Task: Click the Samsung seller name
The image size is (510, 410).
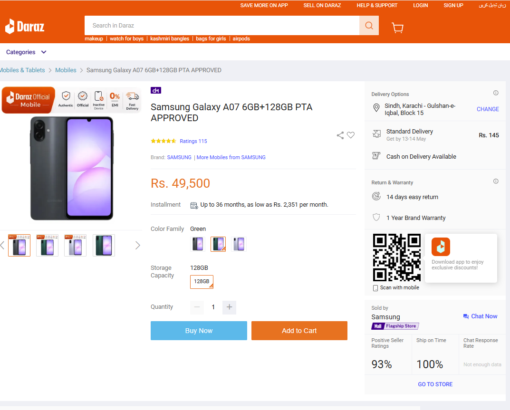Action: coord(386,317)
